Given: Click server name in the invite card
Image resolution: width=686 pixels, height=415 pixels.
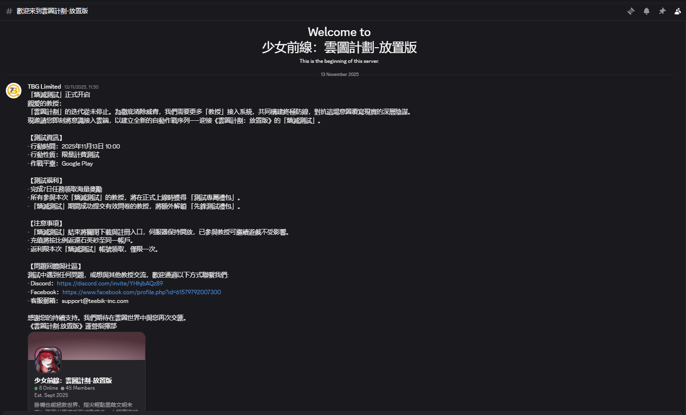Looking at the screenshot, I should tap(73, 380).
